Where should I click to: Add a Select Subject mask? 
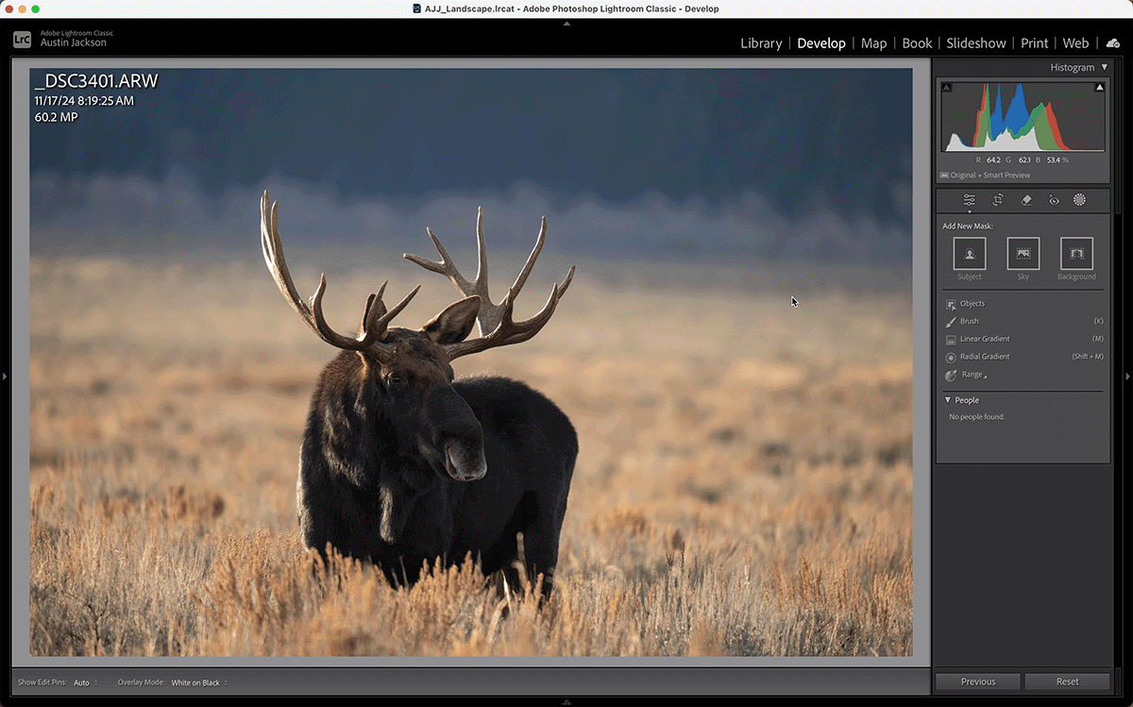click(x=970, y=253)
